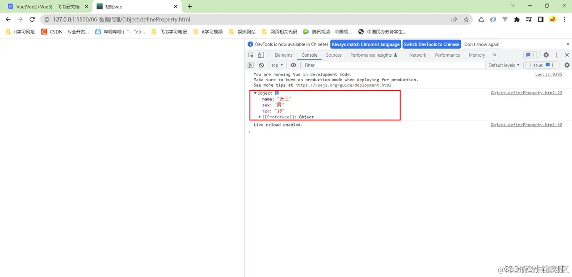572x277 pixels.
Task: Open source link Object.defineProperty.html:52
Action: pyautogui.click(x=526, y=125)
